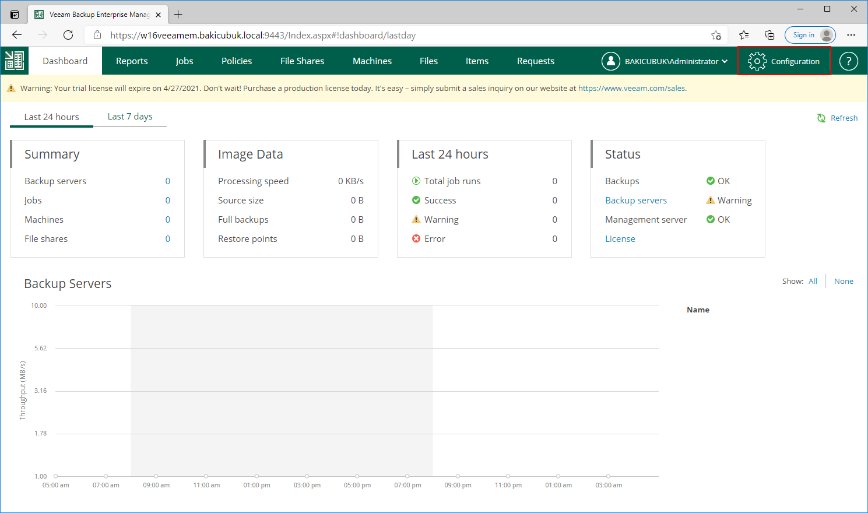The height and width of the screenshot is (513, 868).
Task: Select None for chart display
Action: coord(844,281)
